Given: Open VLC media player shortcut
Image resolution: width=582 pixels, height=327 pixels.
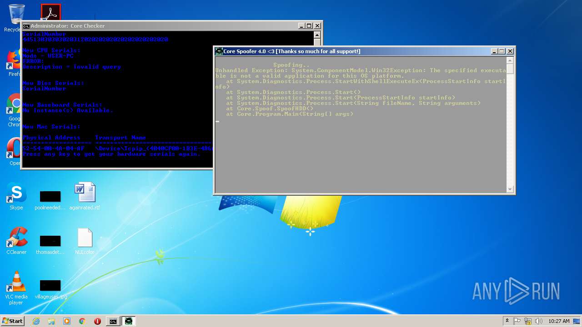Looking at the screenshot, I should (16, 288).
